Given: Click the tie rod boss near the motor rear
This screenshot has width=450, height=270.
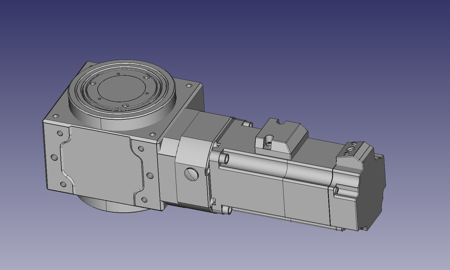Looking at the screenshot, I should coord(337,190).
